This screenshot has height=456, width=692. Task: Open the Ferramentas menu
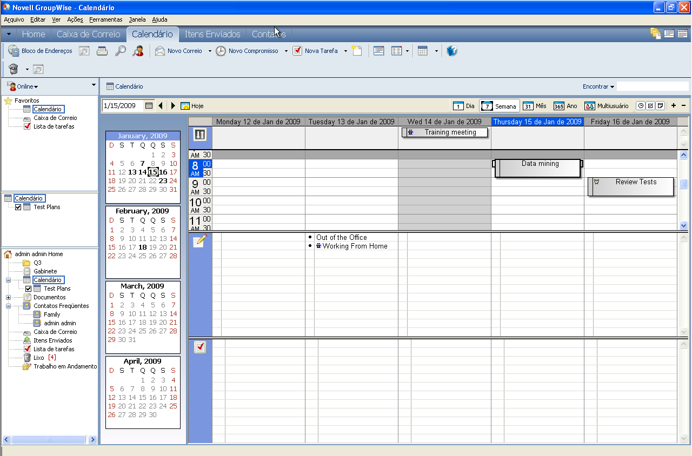pyautogui.click(x=105, y=19)
